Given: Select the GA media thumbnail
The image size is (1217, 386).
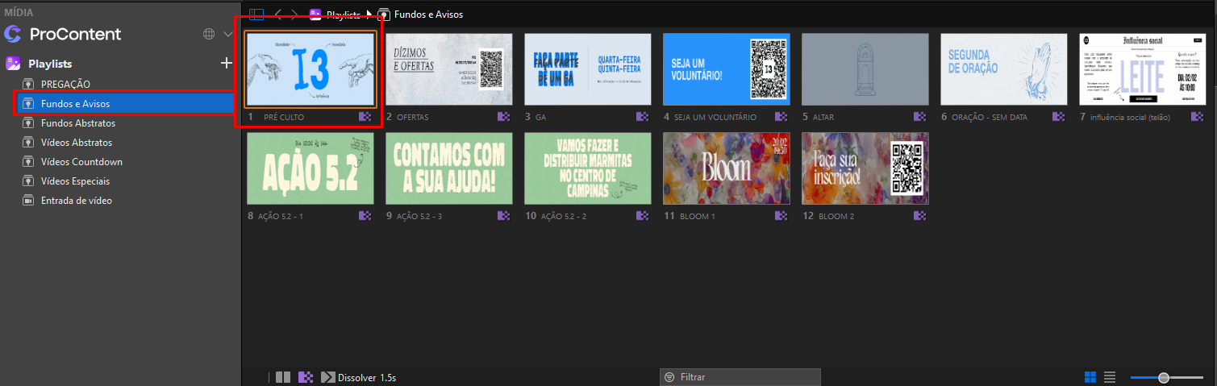Looking at the screenshot, I should pos(588,69).
